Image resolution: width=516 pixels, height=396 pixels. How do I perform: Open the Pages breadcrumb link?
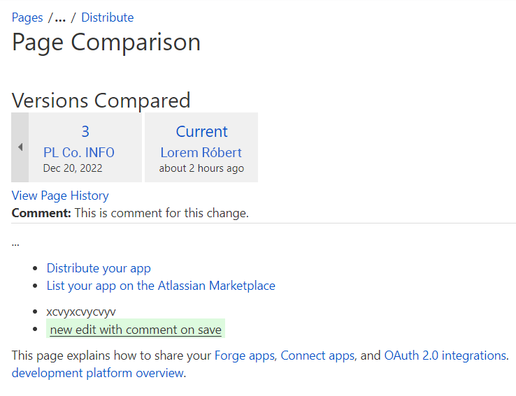27,17
